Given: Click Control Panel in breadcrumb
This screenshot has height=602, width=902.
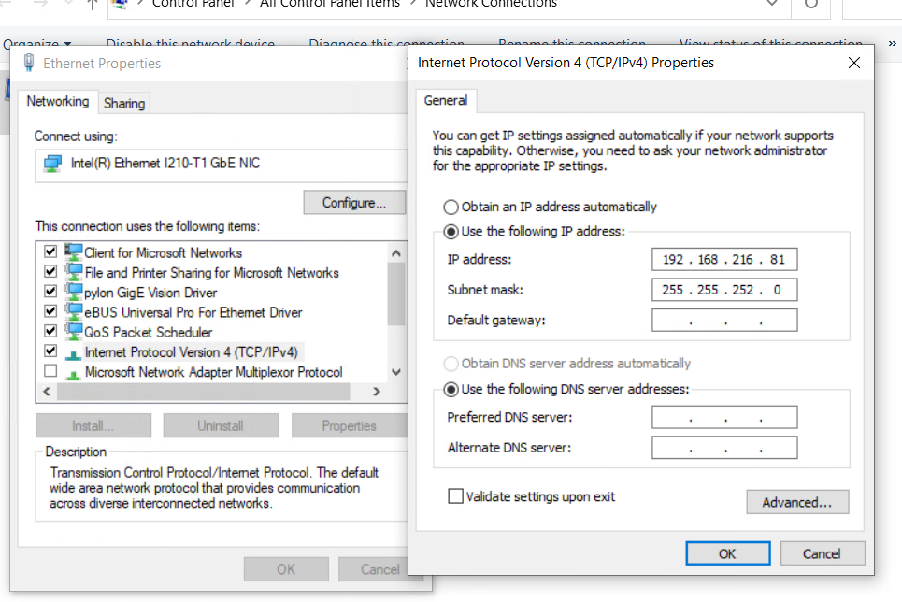Looking at the screenshot, I should (x=193, y=4).
